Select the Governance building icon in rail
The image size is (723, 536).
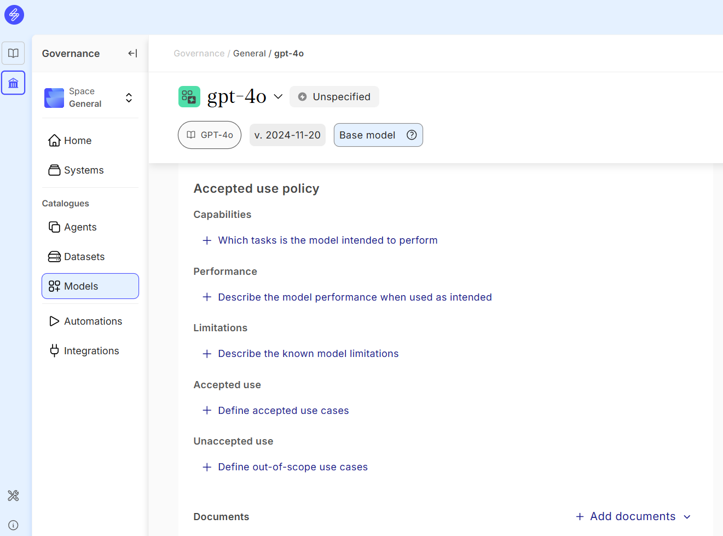pyautogui.click(x=13, y=83)
